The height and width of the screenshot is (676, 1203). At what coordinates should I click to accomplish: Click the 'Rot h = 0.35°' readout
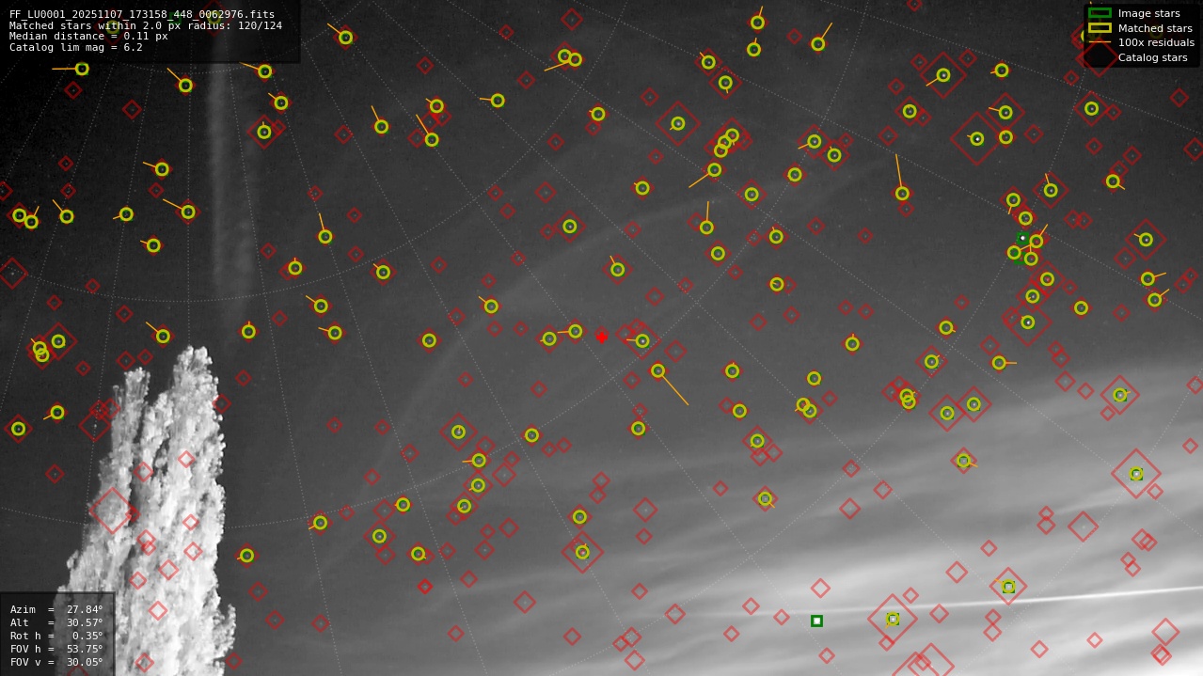tap(56, 636)
